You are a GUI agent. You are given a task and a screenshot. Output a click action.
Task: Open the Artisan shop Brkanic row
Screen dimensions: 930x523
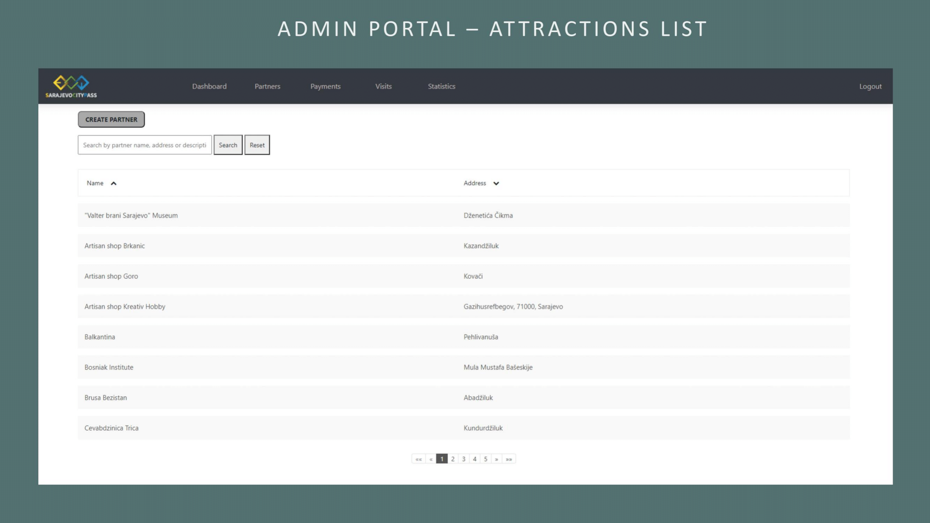(463, 246)
